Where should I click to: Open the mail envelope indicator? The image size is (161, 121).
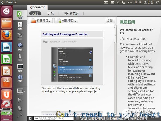tap(112, 2)
